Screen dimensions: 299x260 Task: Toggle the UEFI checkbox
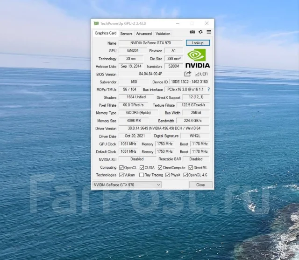(197, 74)
